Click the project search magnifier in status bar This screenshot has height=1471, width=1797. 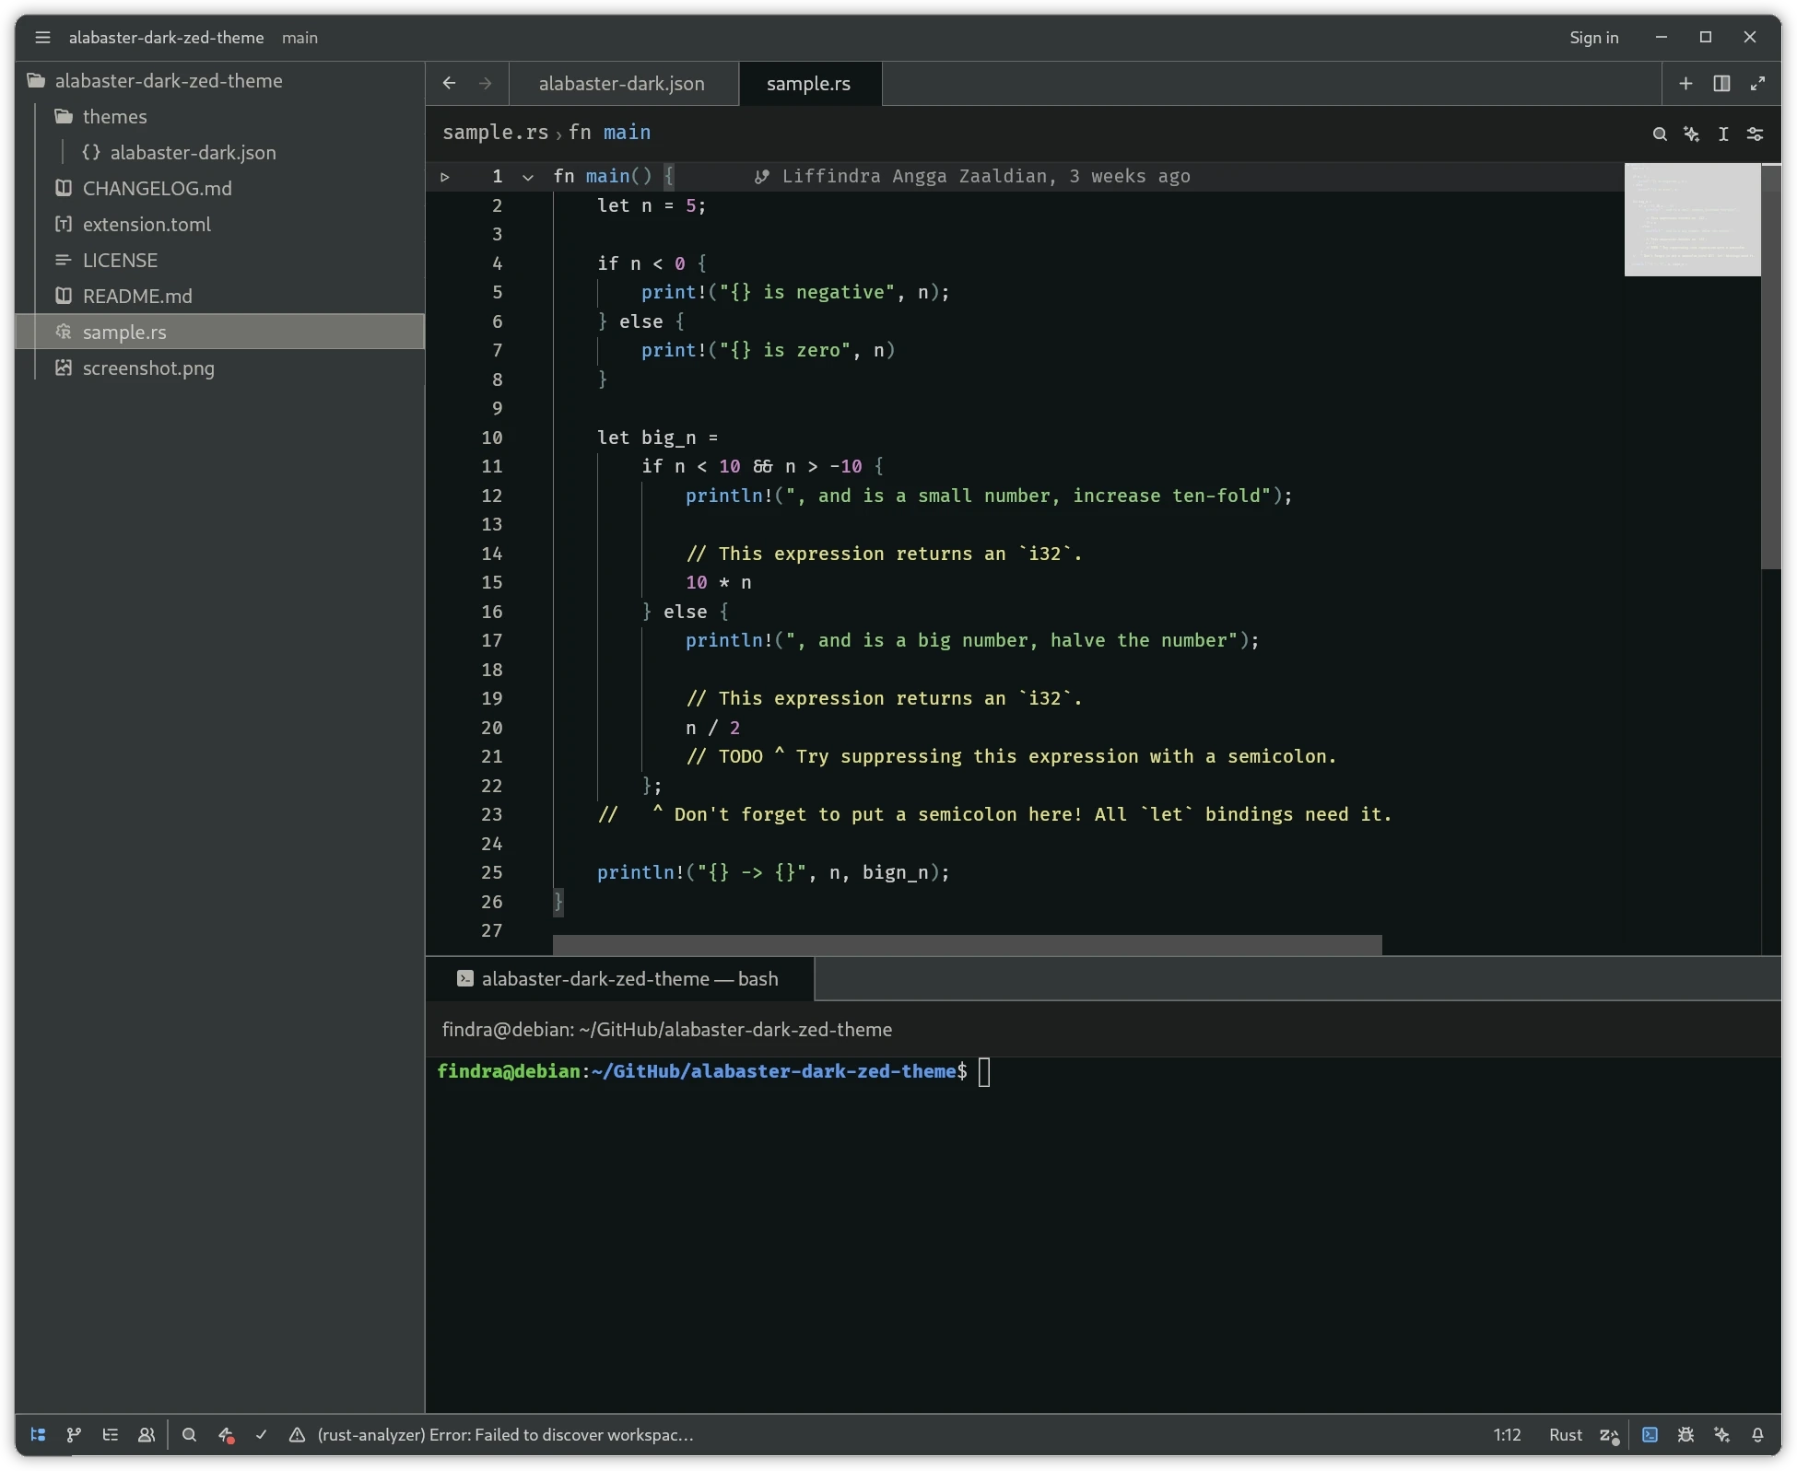pos(189,1434)
